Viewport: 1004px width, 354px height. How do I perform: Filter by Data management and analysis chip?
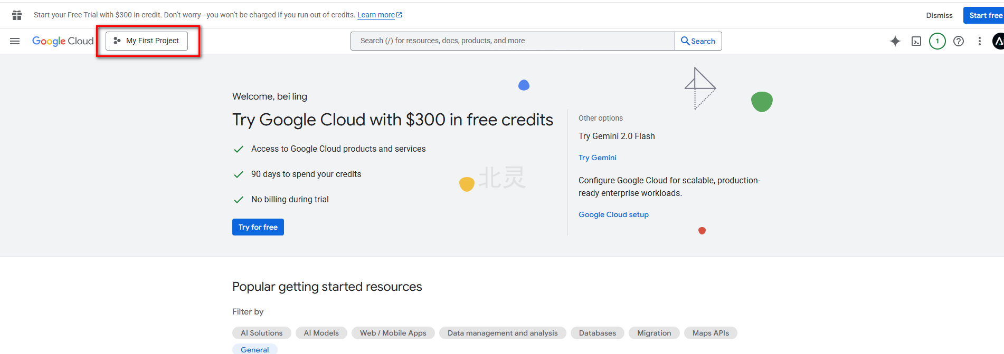click(503, 333)
